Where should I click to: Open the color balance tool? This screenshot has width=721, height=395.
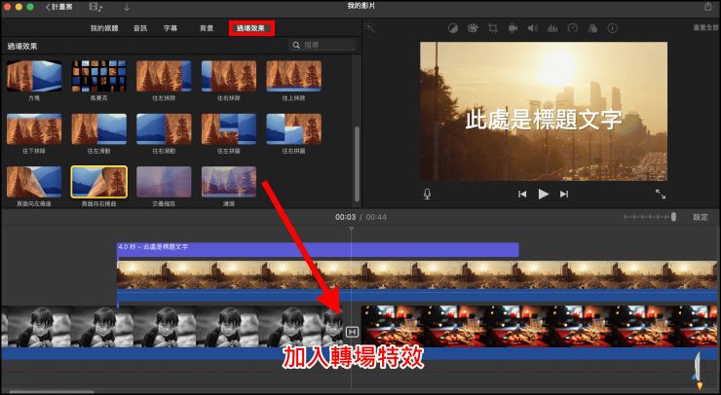[x=452, y=28]
